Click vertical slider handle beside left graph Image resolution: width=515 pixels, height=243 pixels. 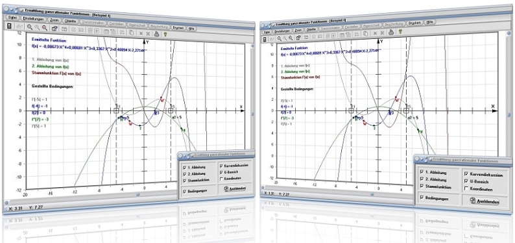253,114
